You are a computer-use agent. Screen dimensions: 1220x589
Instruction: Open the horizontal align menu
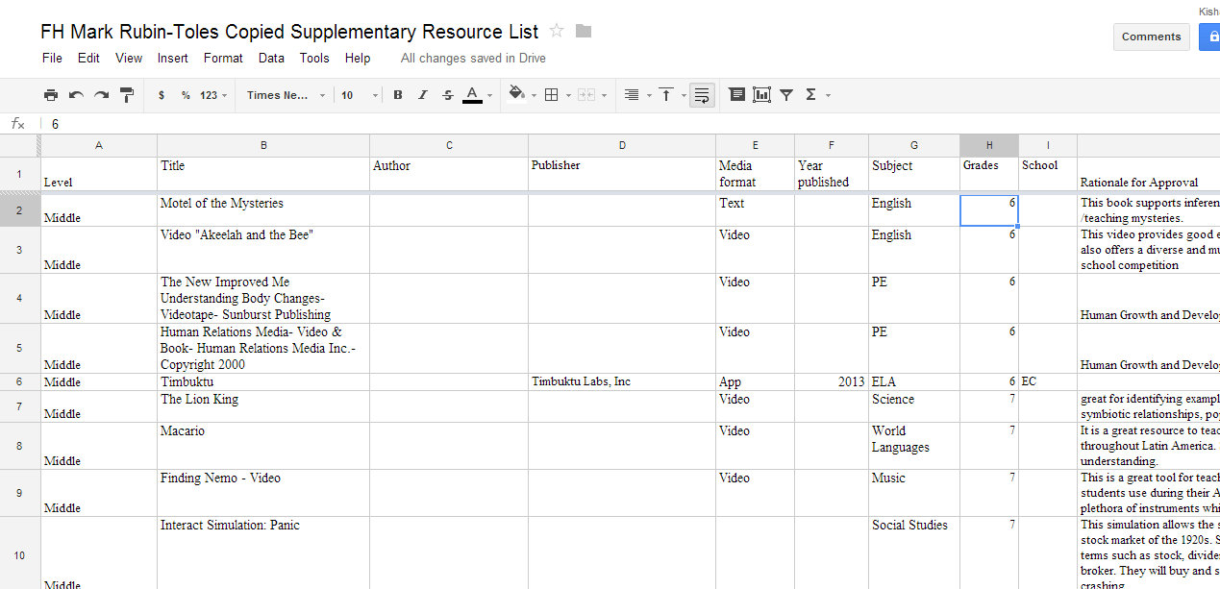pos(632,95)
